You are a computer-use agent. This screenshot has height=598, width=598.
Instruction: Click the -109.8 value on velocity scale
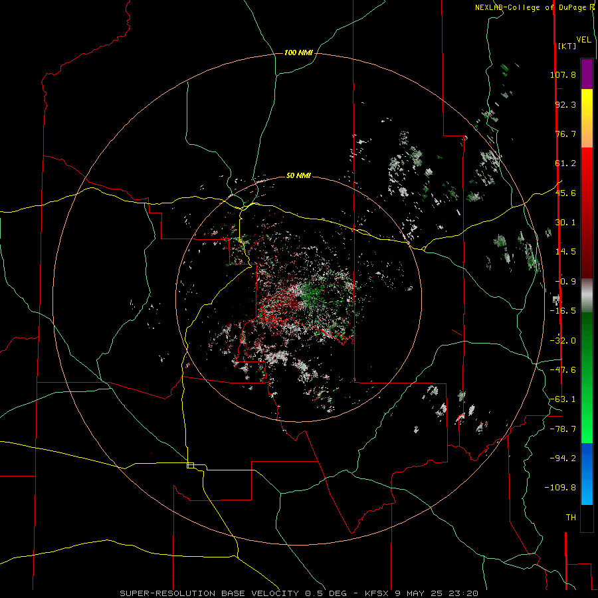[560, 488]
